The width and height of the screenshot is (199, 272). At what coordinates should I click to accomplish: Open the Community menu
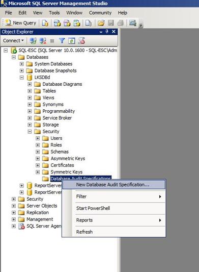coord(100,13)
